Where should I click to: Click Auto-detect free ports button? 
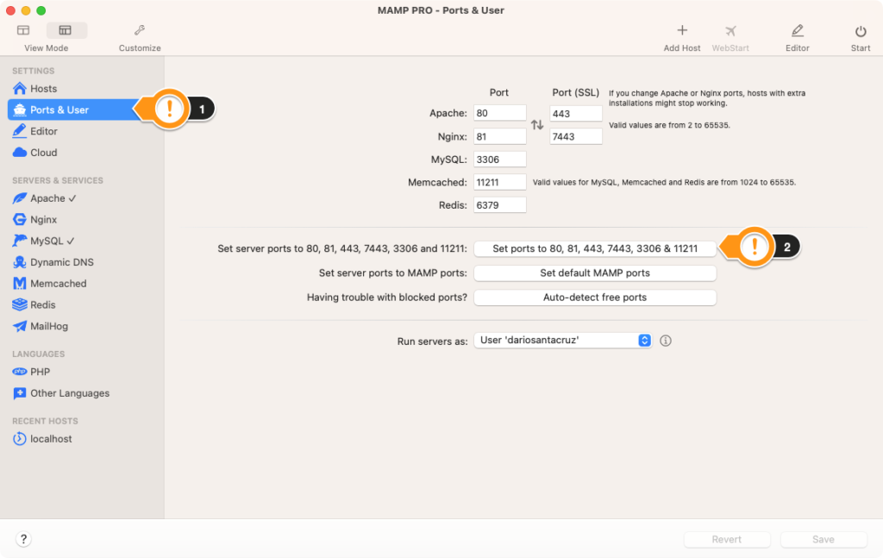595,298
